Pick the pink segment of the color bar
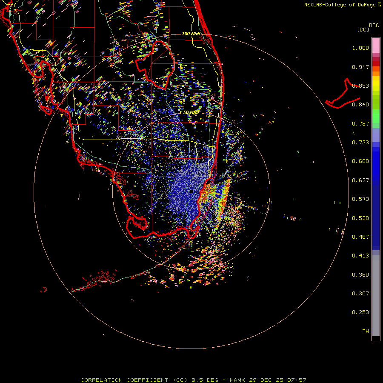This screenshot has height=383, width=383. coord(376,46)
